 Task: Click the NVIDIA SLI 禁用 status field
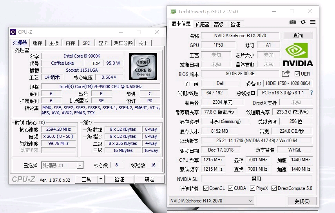(257, 179)
